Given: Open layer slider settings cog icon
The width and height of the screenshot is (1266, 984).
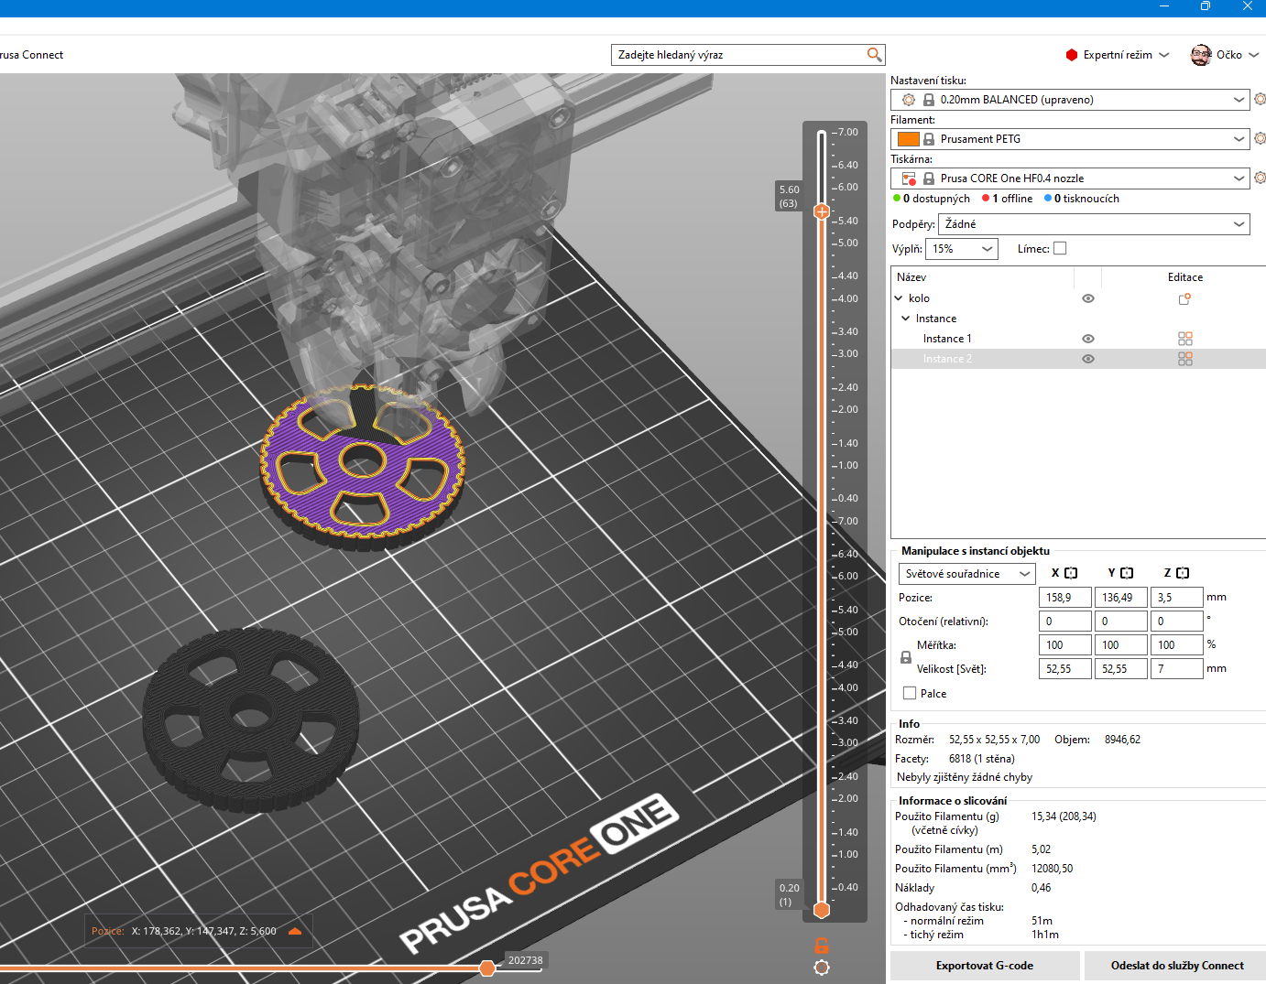Looking at the screenshot, I should (822, 968).
